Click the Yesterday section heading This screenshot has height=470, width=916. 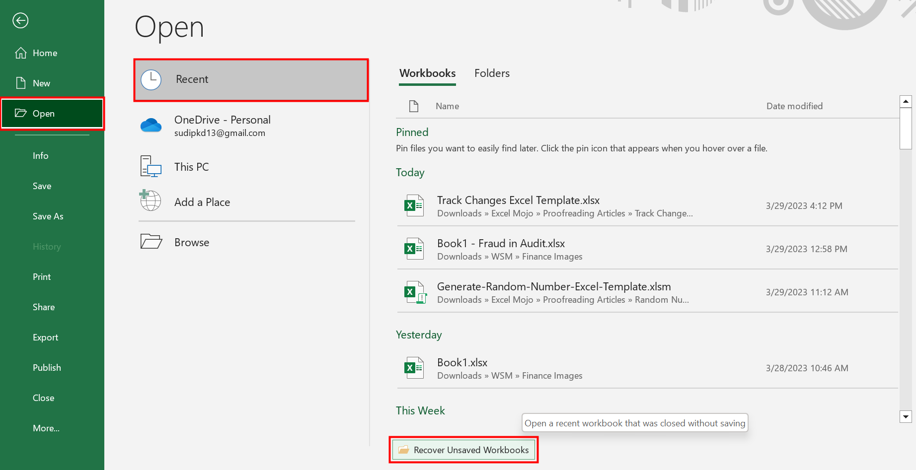click(418, 335)
